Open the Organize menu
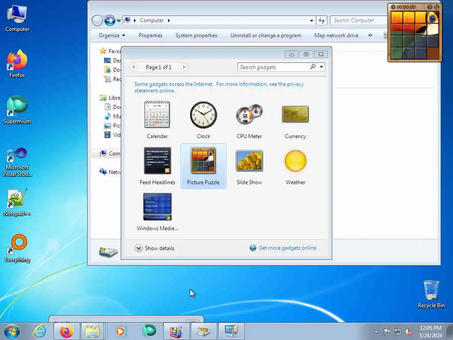453x340 pixels. coord(112,35)
